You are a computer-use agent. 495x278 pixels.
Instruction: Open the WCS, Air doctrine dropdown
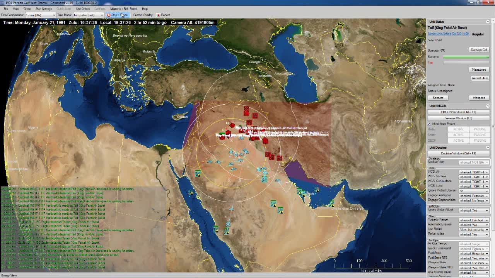click(474, 172)
